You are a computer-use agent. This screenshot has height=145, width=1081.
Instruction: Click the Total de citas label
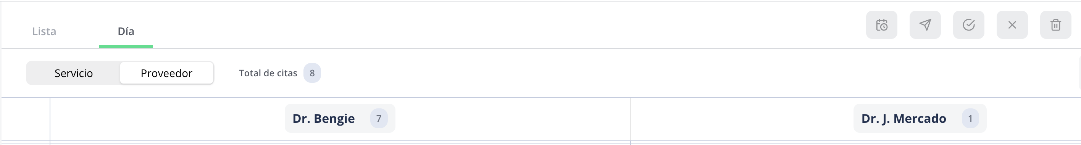click(x=268, y=73)
